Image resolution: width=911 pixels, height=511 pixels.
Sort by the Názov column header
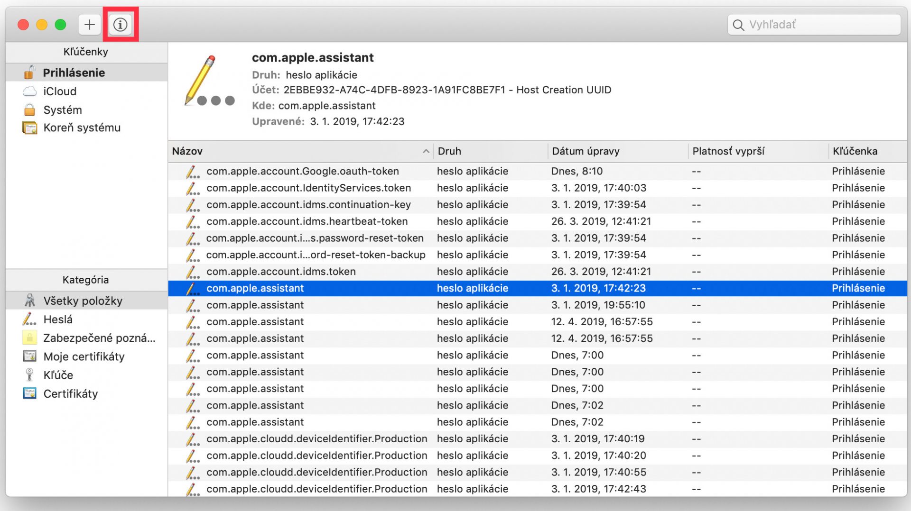(301, 151)
